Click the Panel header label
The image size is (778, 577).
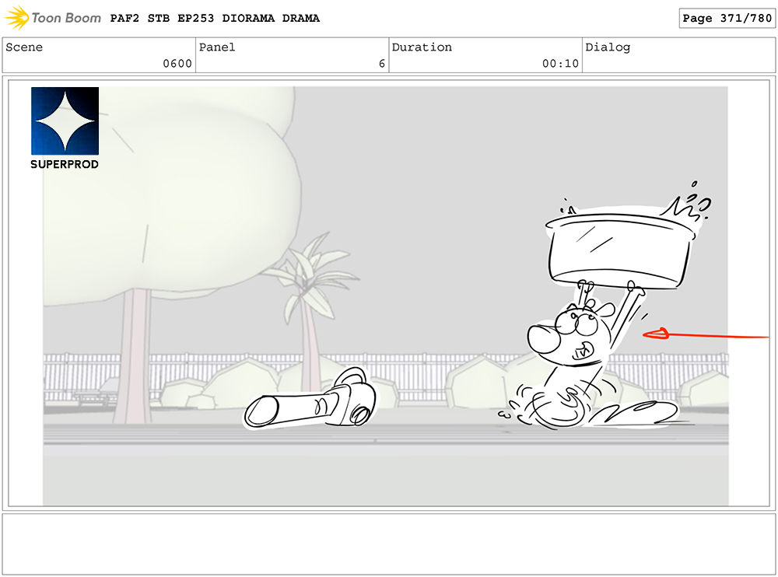point(217,47)
